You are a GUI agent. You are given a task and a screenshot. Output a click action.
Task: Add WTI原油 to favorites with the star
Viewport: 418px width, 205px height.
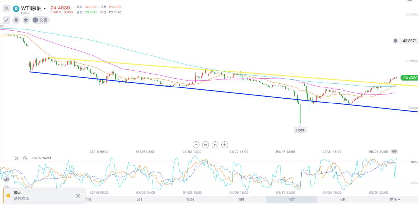coord(26,20)
